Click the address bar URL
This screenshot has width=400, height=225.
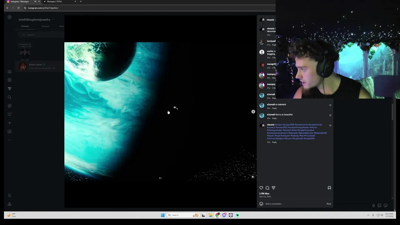point(43,8)
